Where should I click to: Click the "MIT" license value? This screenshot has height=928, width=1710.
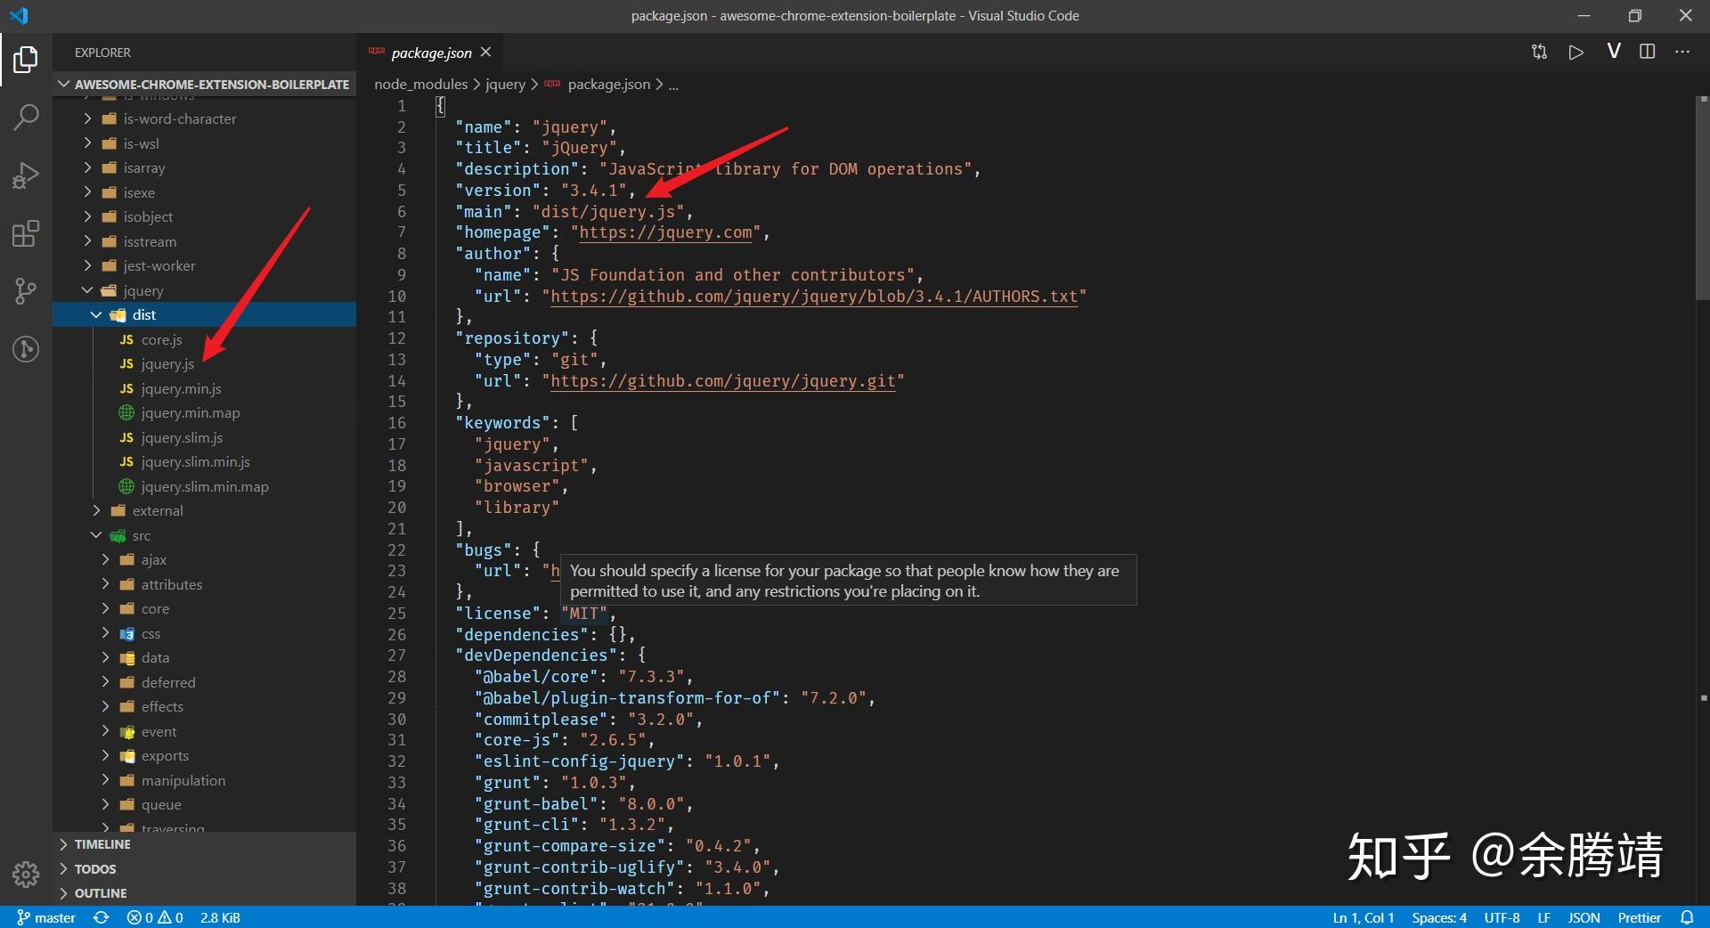(x=584, y=614)
